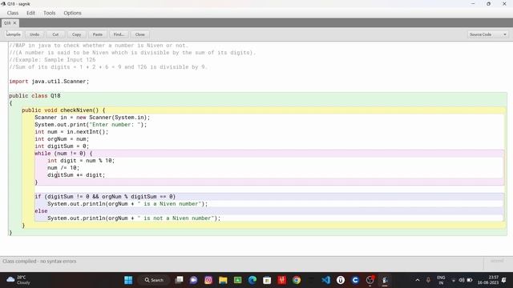Launch Instagram from the taskbar

[x=208, y=280]
